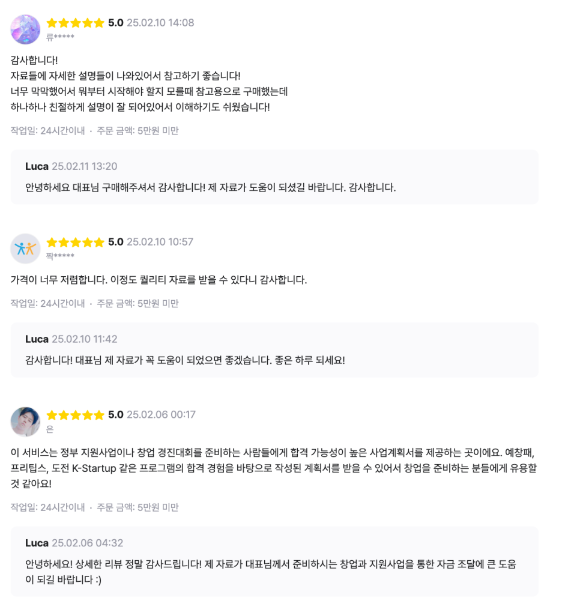Click Luca's name in the 04:32 reply
Image resolution: width=562 pixels, height=604 pixels.
37,543
